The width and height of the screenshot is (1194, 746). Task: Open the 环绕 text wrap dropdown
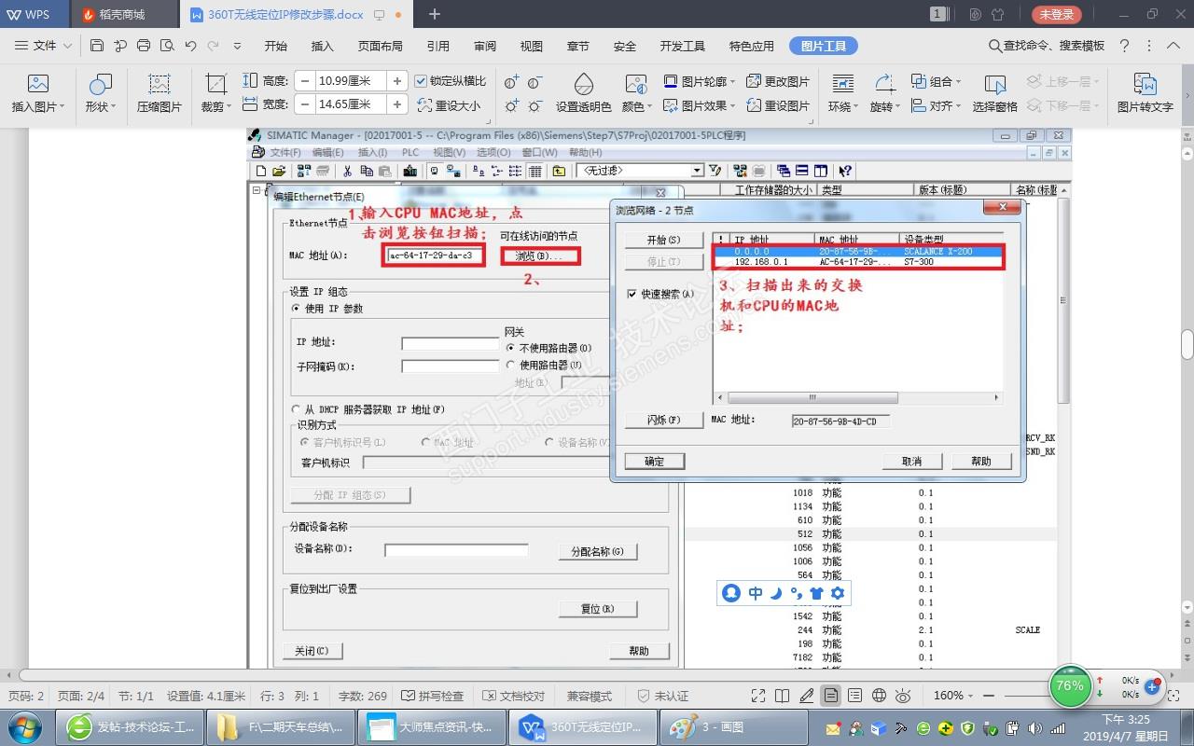pyautogui.click(x=843, y=106)
